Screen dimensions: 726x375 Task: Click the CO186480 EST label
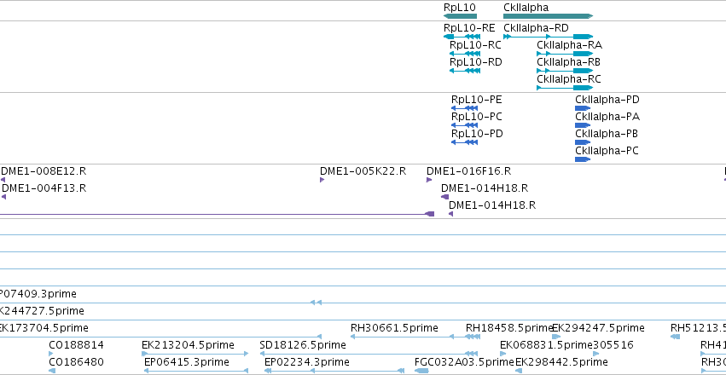pyautogui.click(x=77, y=362)
